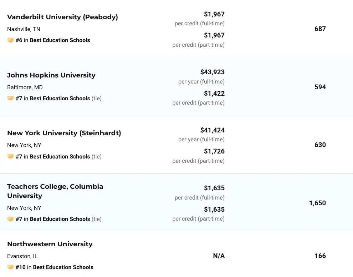Click Vanderbilt enrollment number 687
Image resolution: width=353 pixels, height=277 pixels.
click(320, 29)
